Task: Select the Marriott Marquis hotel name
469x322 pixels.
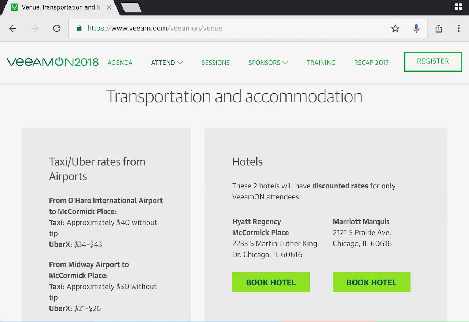Action: (x=361, y=221)
